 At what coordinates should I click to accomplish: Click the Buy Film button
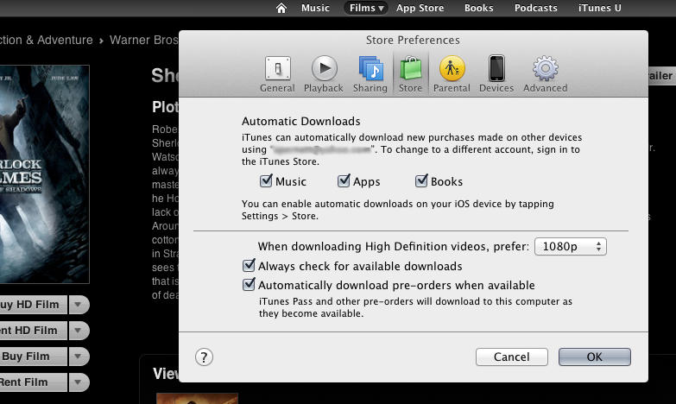[x=33, y=357]
